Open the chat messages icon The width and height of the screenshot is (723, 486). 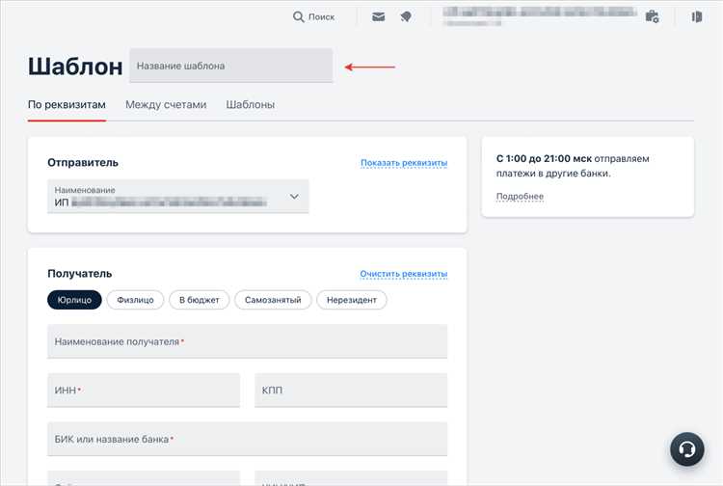point(406,16)
